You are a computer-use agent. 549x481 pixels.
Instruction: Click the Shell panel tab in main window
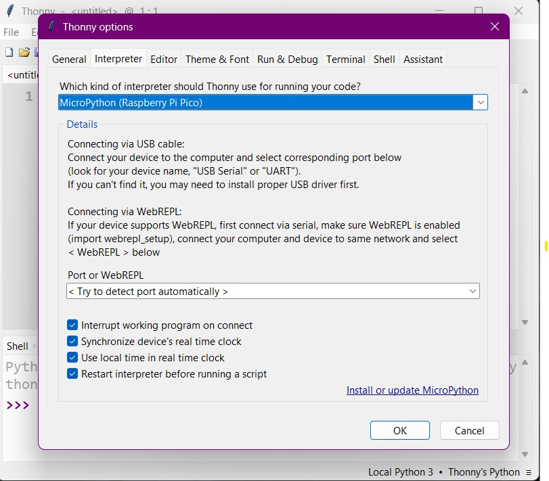(17, 346)
